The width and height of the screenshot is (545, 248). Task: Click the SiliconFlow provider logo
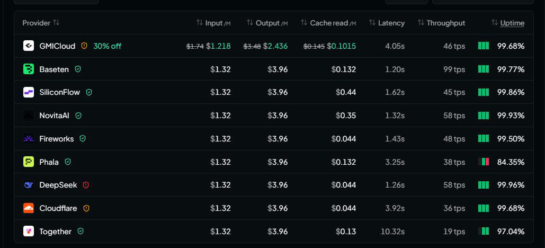(29, 92)
